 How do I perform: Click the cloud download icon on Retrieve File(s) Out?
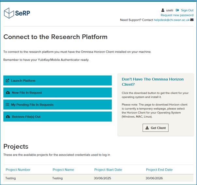(8, 117)
